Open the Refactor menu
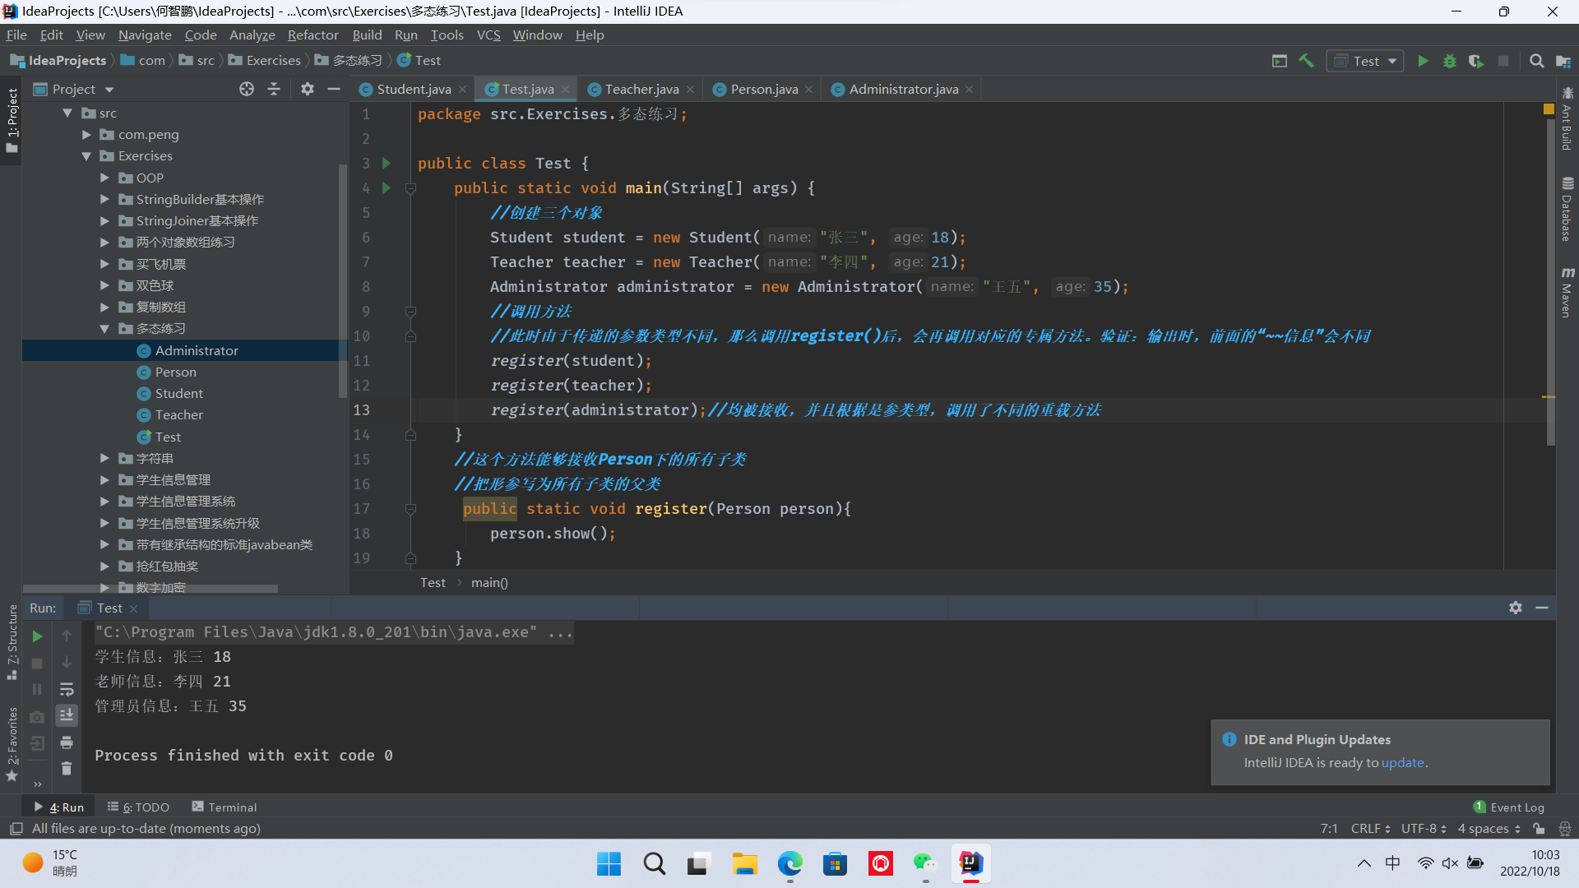 tap(313, 35)
